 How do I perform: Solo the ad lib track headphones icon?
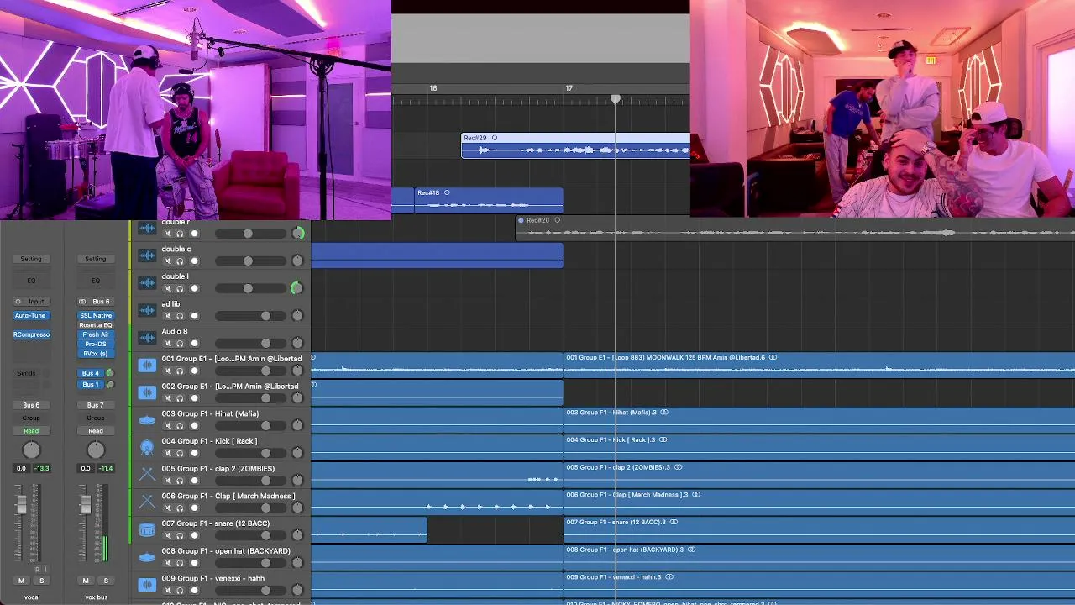coord(180,316)
